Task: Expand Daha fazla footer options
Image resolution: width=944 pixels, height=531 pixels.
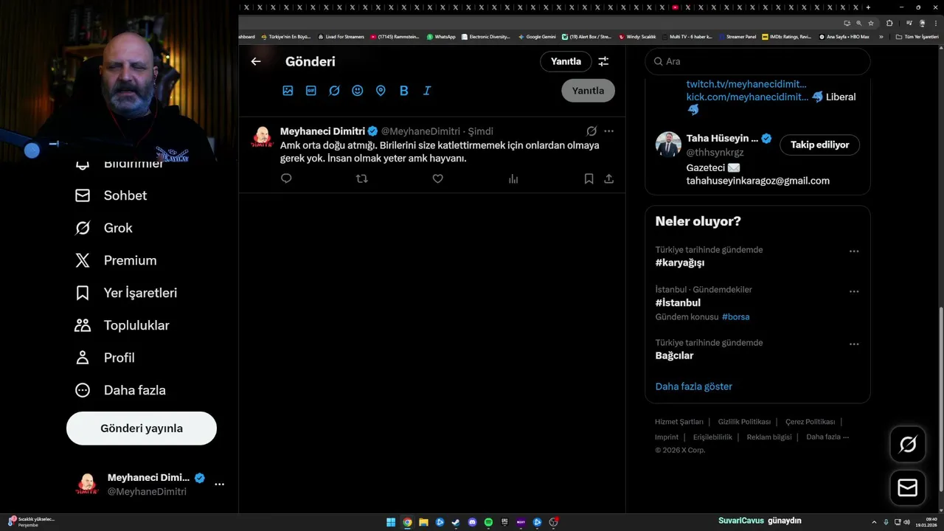Action: click(827, 437)
